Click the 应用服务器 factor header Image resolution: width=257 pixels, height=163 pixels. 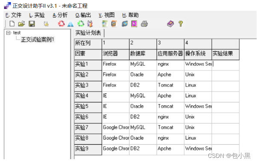click(170, 55)
